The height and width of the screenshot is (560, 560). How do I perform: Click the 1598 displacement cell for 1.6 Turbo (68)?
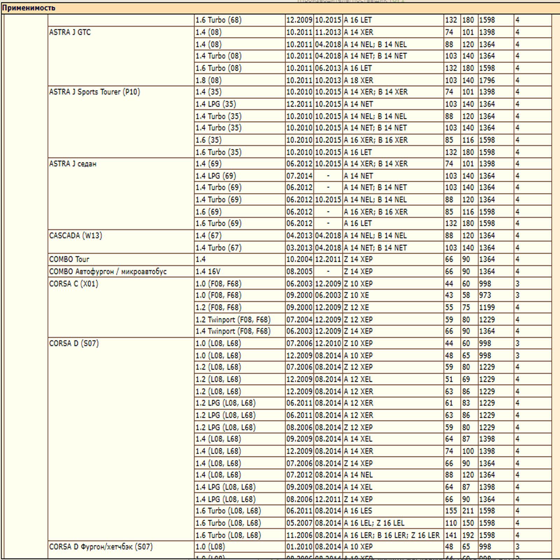coord(488,20)
